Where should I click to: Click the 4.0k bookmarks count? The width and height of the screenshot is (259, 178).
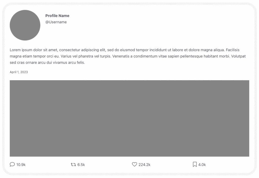202,164
